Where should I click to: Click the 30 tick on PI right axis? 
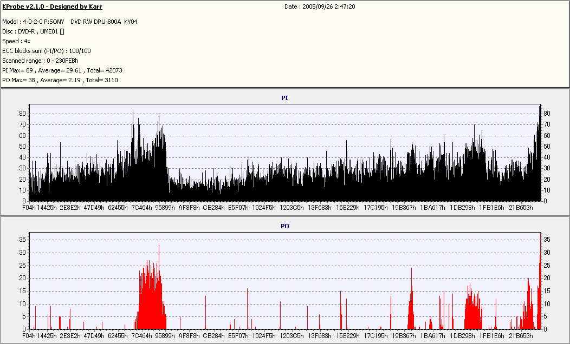pyautogui.click(x=547, y=168)
